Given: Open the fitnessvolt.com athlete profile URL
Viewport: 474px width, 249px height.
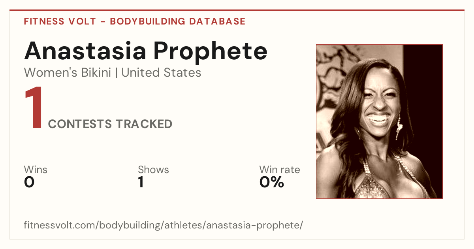Looking at the screenshot, I should (x=164, y=226).
